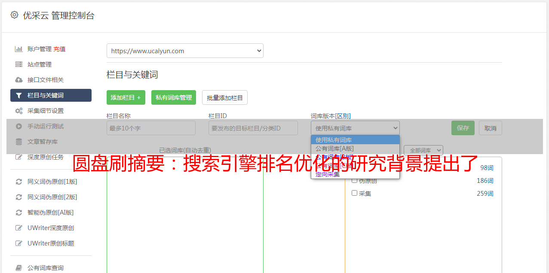Open 文章暂存库 in the sidebar
Screen dimensions: 549x273
[x=43, y=142]
